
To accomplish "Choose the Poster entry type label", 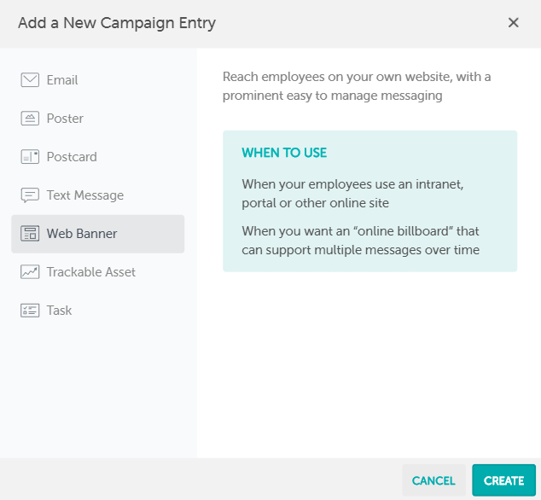I will [65, 119].
